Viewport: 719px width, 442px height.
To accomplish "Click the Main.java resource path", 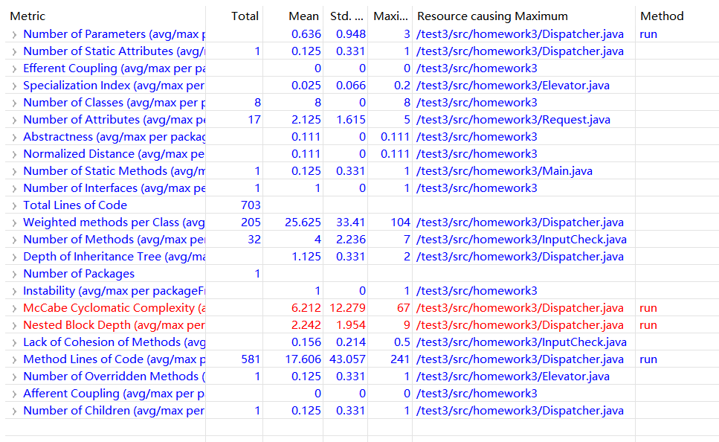I will (504, 171).
